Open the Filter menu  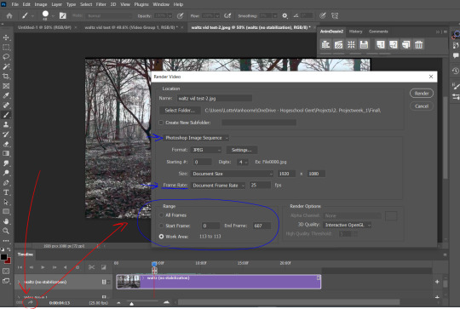click(x=101, y=4)
